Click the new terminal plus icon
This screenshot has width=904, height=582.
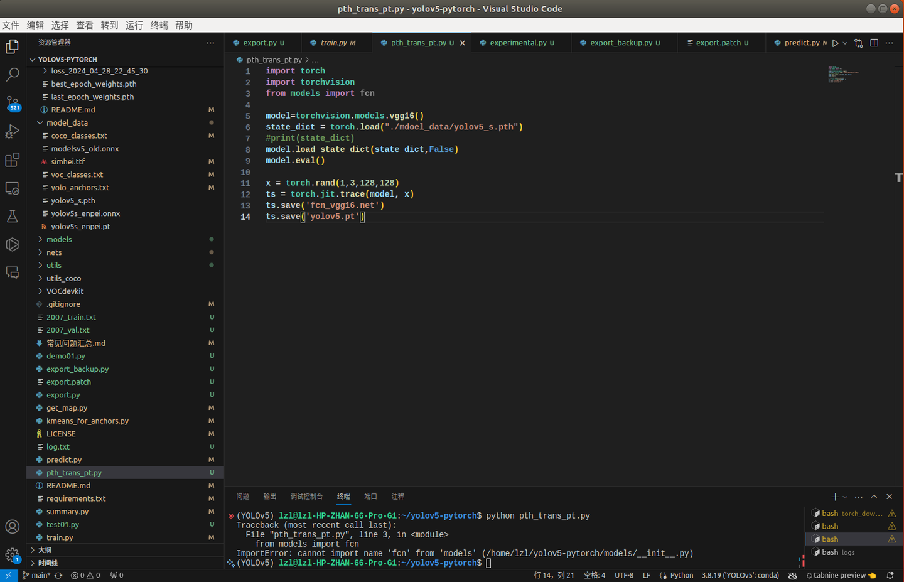pyautogui.click(x=835, y=497)
